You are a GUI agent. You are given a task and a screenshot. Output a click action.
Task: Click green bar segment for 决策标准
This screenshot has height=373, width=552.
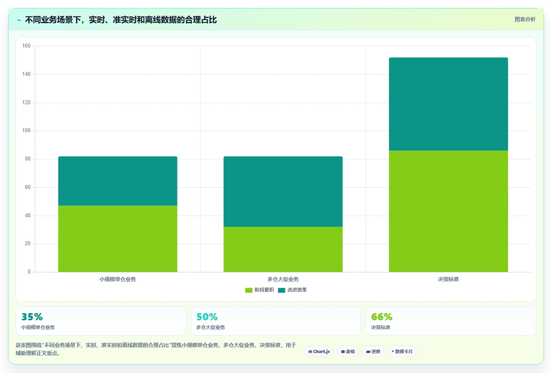pyautogui.click(x=448, y=211)
